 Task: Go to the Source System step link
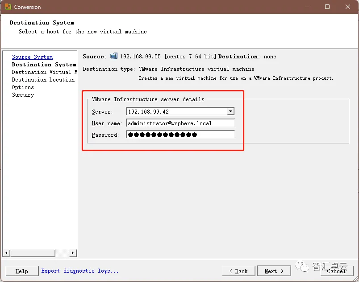pyautogui.click(x=32, y=57)
